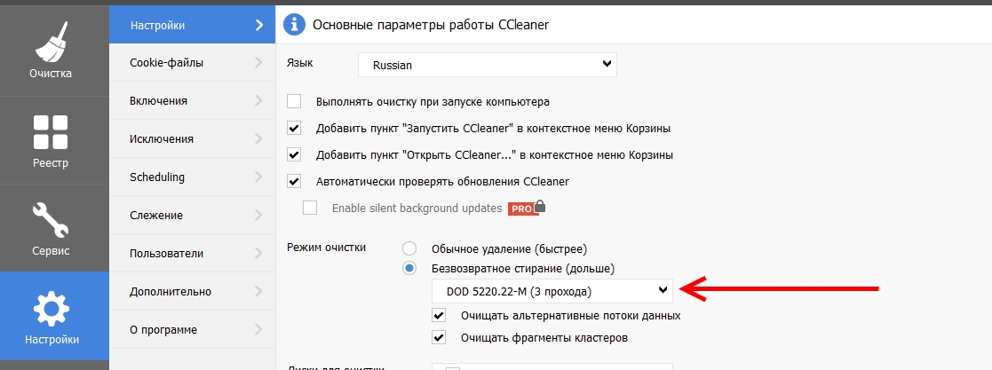Open the Слежение settings tab

193,215
